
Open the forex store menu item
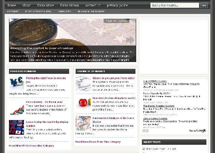[46, 5]
